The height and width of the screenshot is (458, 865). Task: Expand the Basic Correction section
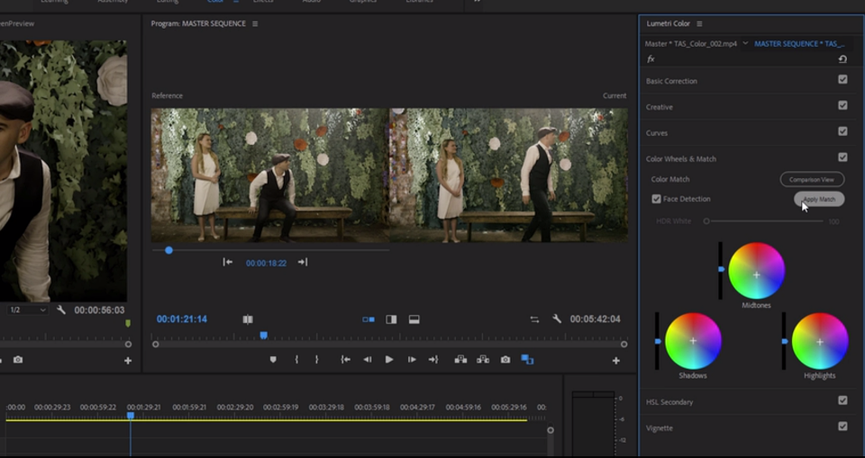(671, 81)
